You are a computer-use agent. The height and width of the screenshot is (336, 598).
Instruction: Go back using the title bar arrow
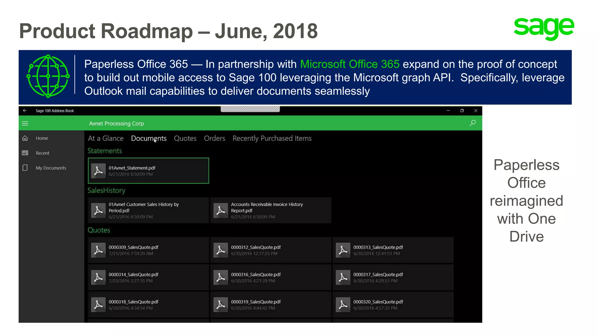(25, 111)
